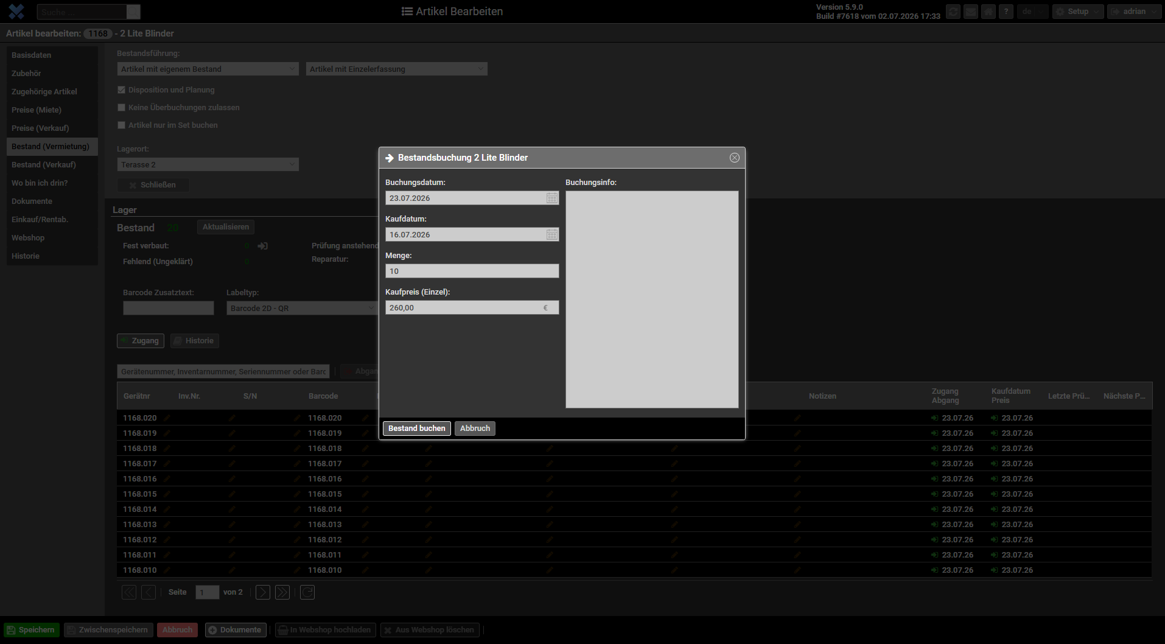Edit the Inv.Nr. pencil in row 1168.014
The height and width of the screenshot is (644, 1165).
point(232,509)
